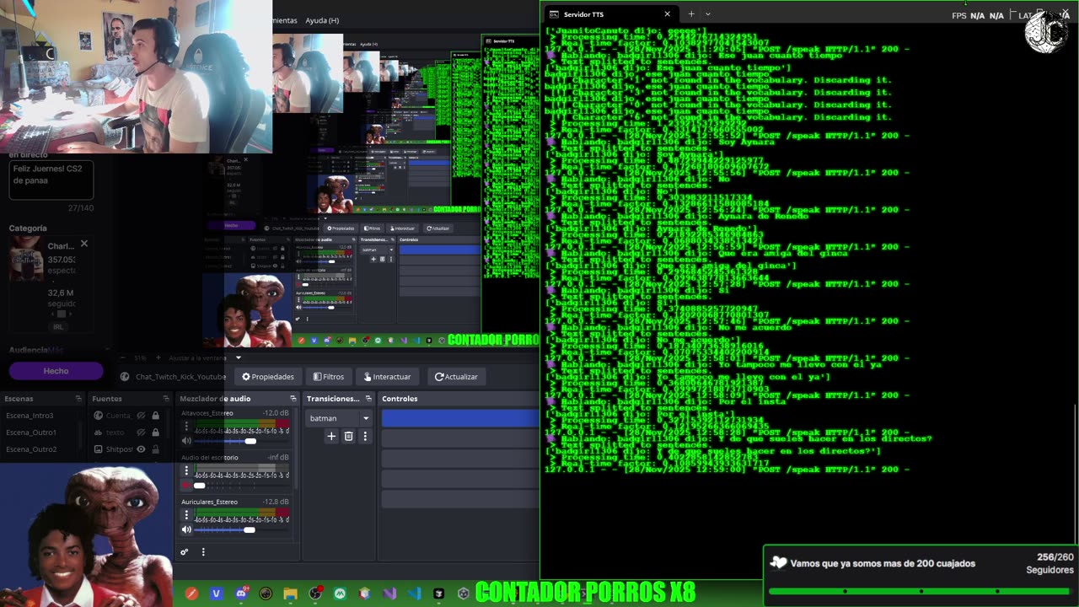Select the Shitpost source row
The image size is (1079, 607).
pos(126,449)
